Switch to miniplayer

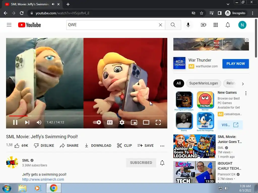point(134,122)
